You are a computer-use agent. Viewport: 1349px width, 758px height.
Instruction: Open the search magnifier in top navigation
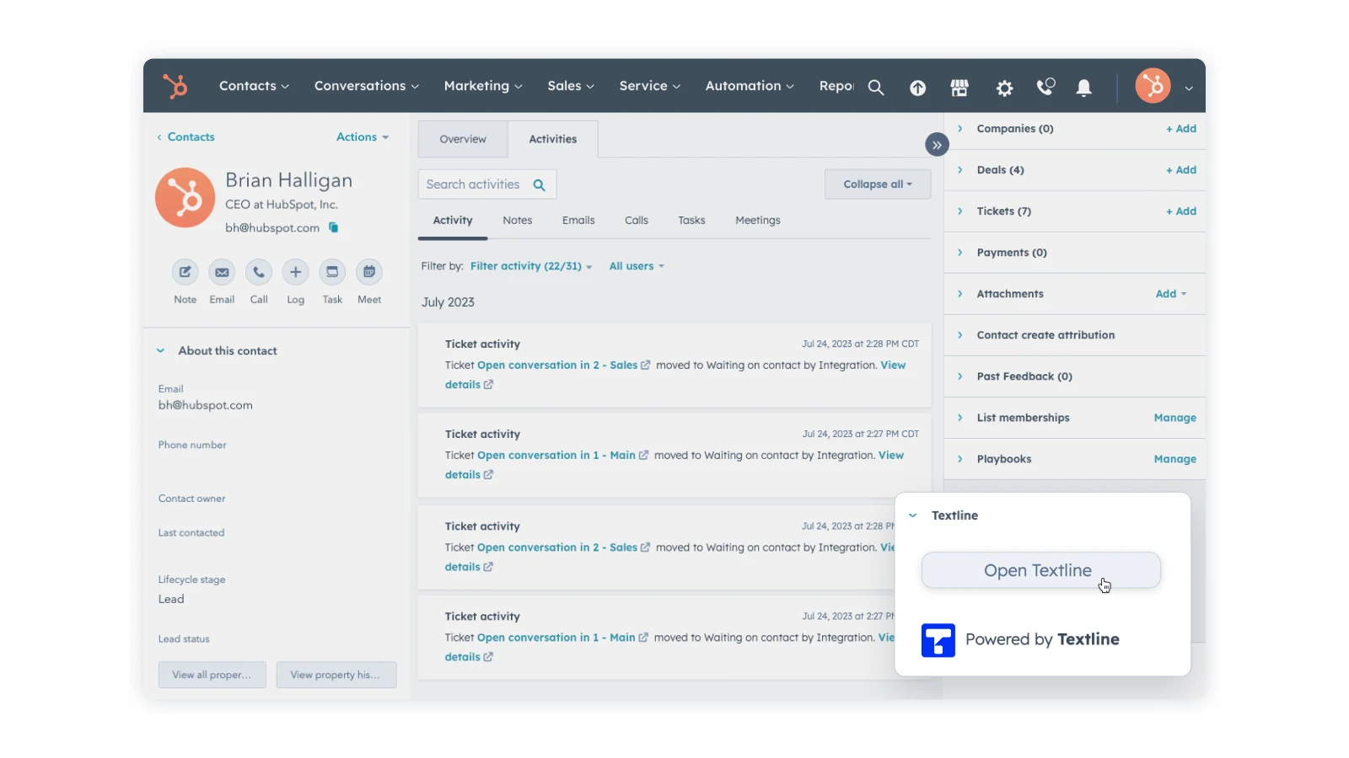coord(876,88)
